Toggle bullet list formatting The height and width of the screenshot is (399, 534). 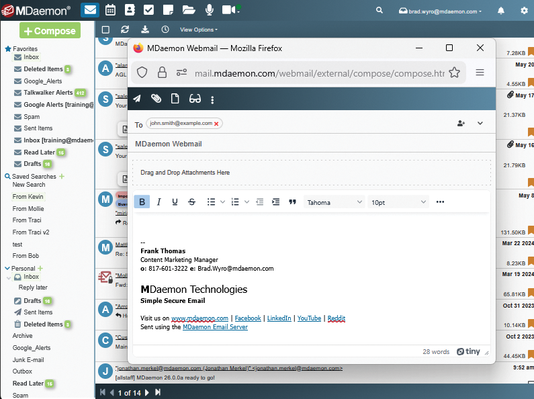click(x=211, y=202)
